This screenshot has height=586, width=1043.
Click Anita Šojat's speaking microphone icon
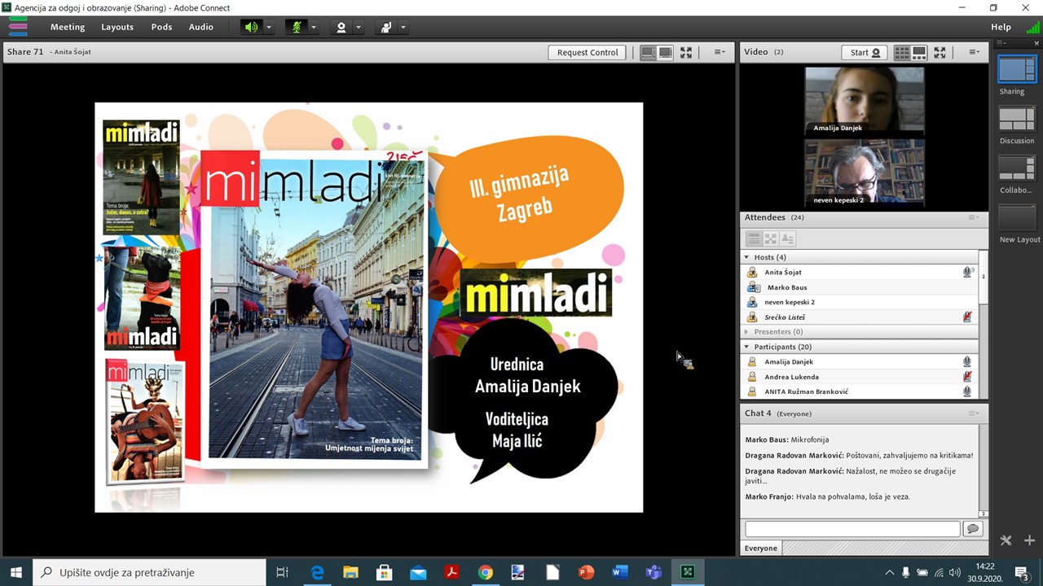[x=967, y=273]
